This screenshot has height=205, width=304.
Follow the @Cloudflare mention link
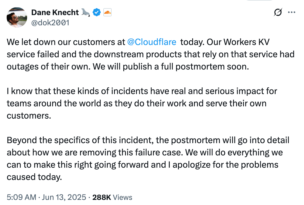[151, 42]
